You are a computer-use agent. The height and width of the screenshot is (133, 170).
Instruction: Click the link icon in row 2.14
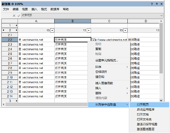click(x=20, y=96)
